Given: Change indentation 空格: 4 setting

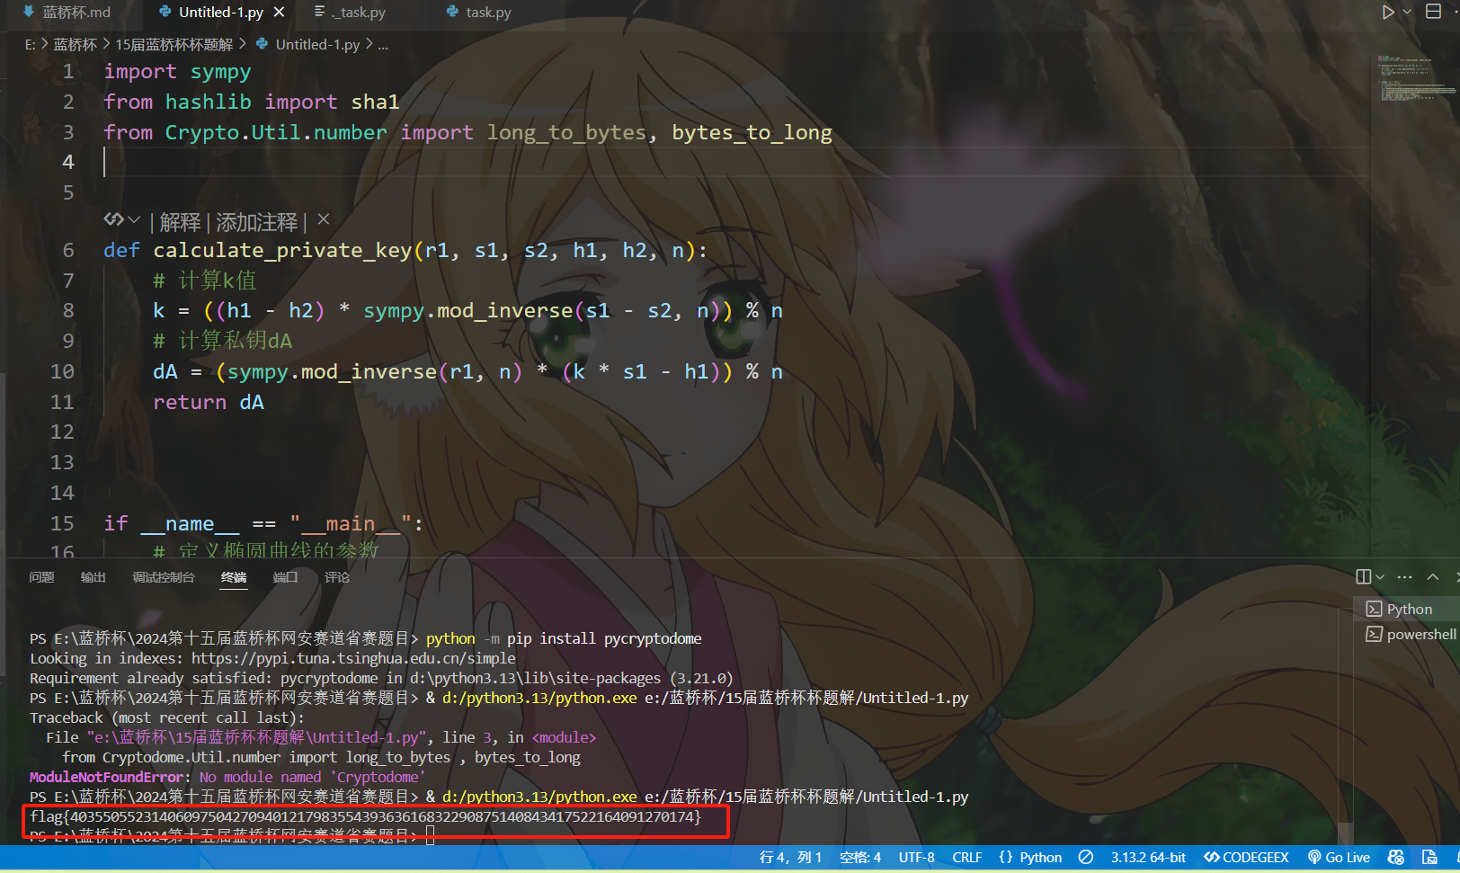Looking at the screenshot, I should coord(860,858).
